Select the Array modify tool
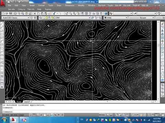This screenshot has height=123, width=165. pyautogui.click(x=163, y=38)
